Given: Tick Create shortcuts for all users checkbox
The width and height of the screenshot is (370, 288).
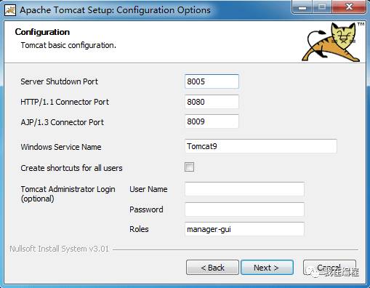Looking at the screenshot, I should tap(189, 167).
